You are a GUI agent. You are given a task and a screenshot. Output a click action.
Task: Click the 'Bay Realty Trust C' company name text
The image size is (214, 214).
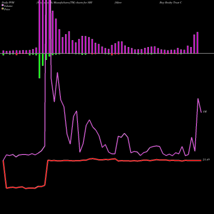(171, 3)
